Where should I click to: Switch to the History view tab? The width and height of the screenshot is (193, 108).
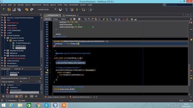[64, 19]
